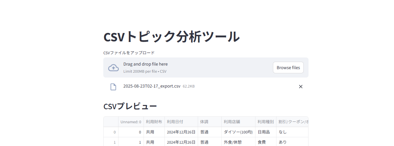Click row index 1 in the table
Screen dimensions: 394x146
(x=111, y=142)
